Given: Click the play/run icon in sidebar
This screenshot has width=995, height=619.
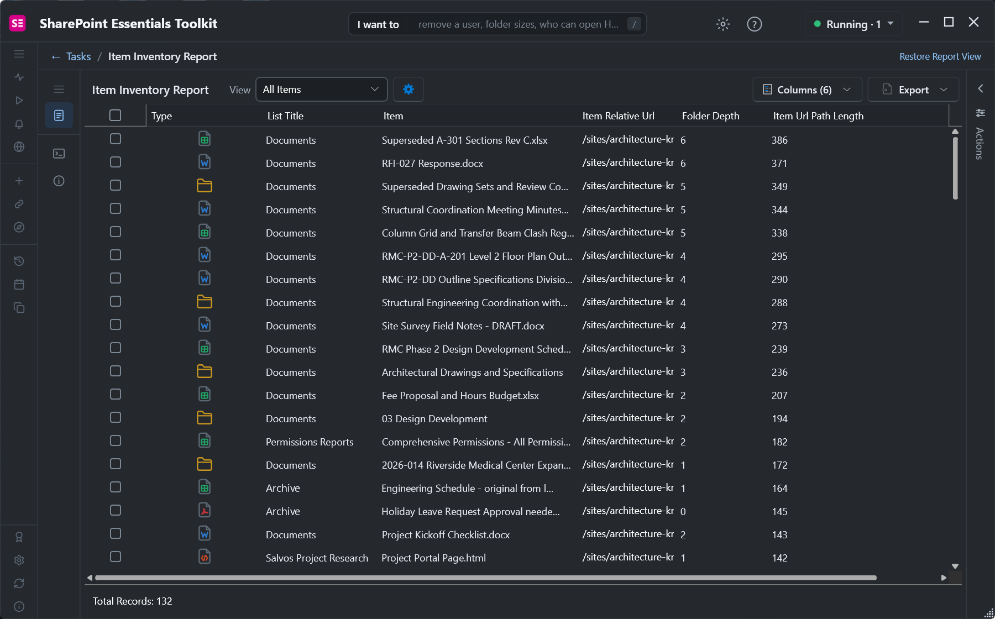Looking at the screenshot, I should (x=19, y=100).
